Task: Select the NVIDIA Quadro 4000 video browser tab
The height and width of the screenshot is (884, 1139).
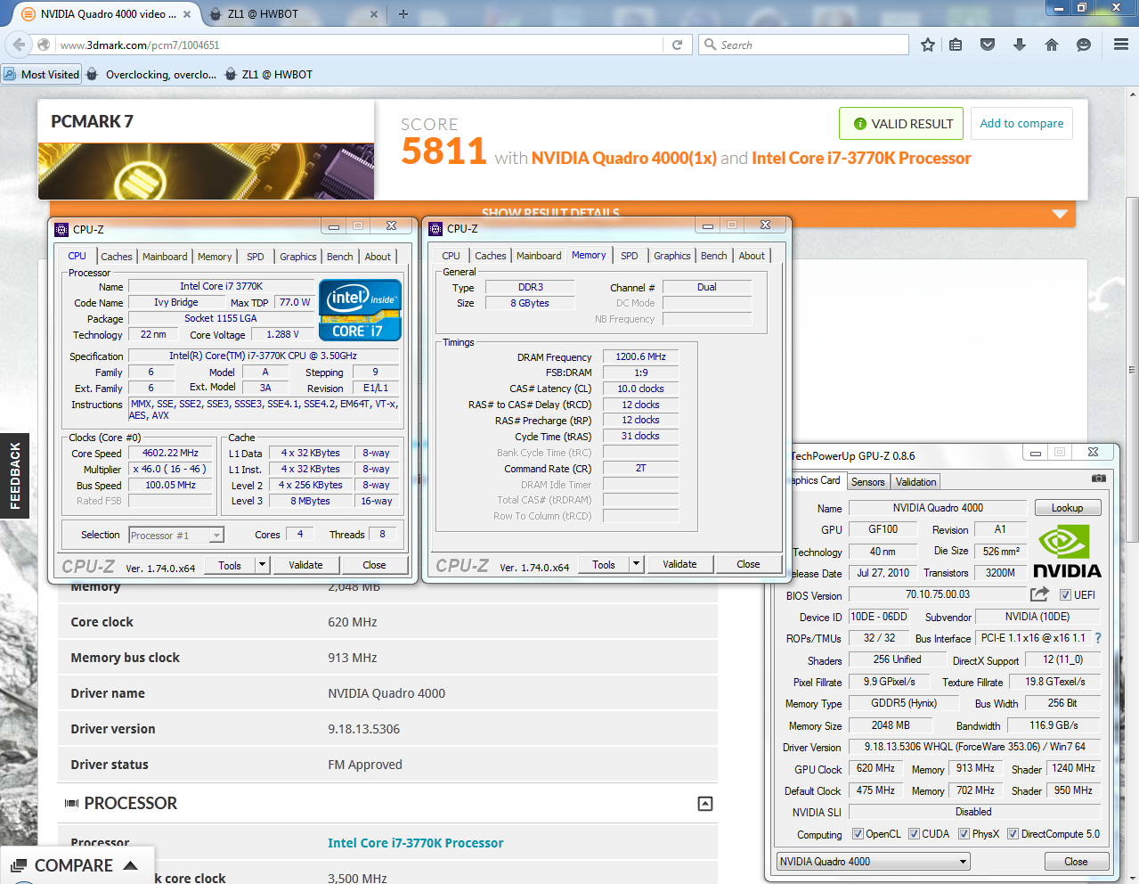Action: [x=107, y=14]
